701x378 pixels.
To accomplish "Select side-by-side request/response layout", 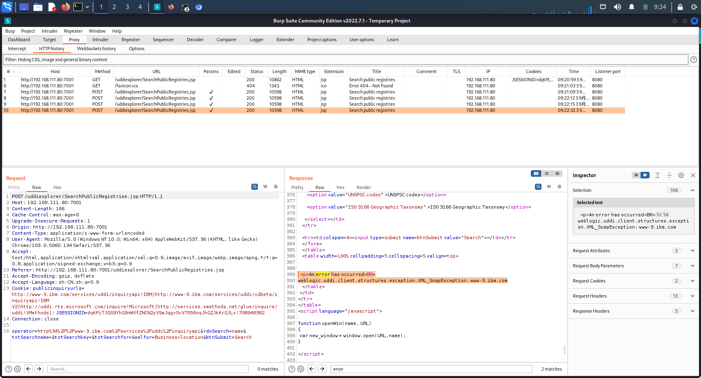I will pos(536,173).
